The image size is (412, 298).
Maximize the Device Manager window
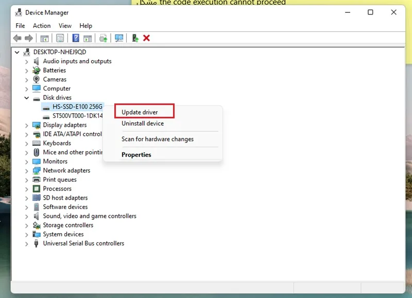pos(370,12)
